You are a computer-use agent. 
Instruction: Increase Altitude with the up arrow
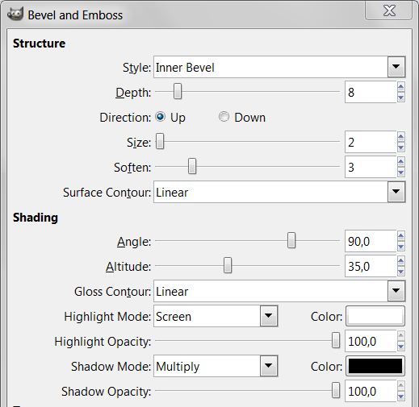[401, 261]
